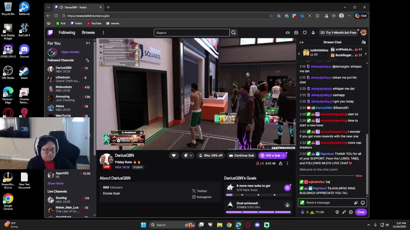Open three-dot More menu beside Browse

point(103,33)
